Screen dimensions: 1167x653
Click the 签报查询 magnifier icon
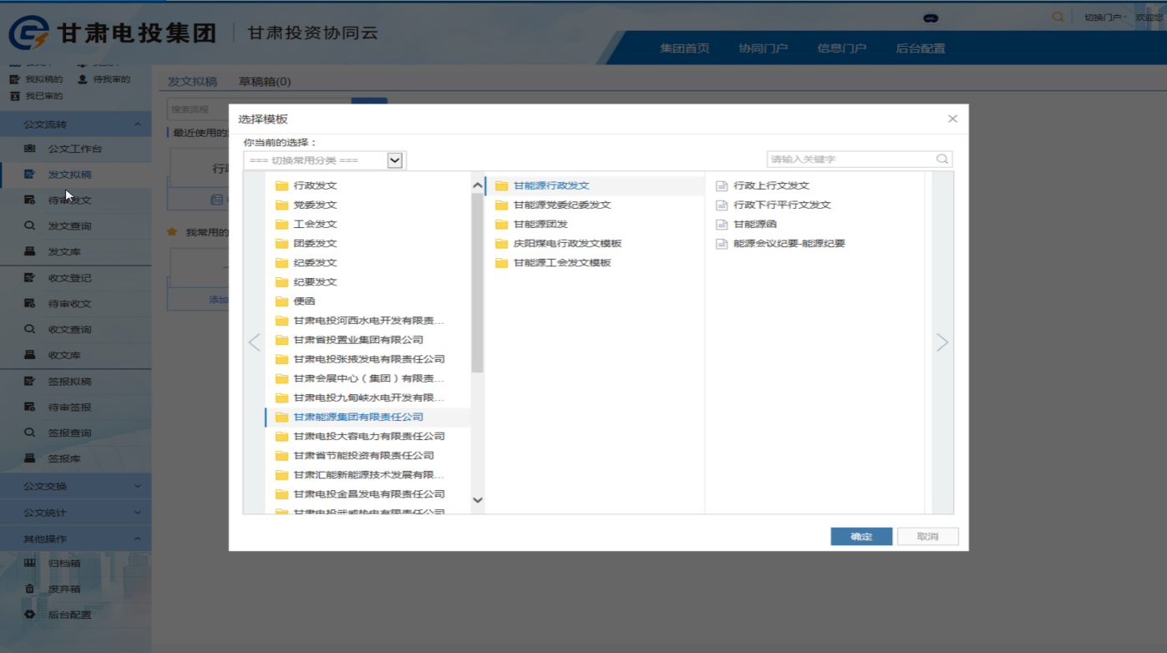tap(30, 433)
